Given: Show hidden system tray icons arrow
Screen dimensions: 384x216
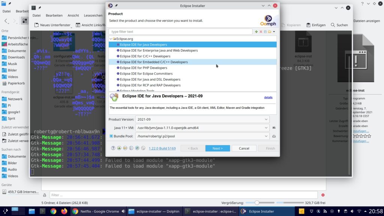Looking at the screenshot, I should coord(365,211).
